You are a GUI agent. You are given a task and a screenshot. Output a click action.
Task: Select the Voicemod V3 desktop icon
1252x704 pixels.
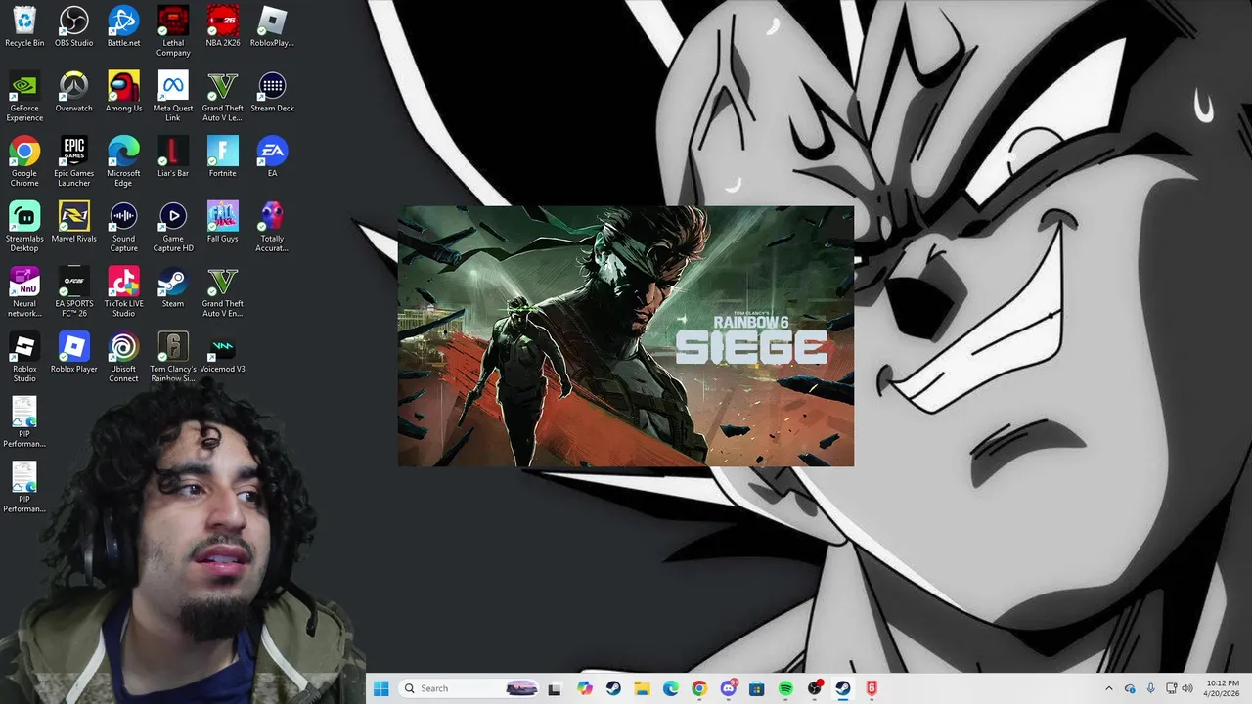[x=222, y=352]
